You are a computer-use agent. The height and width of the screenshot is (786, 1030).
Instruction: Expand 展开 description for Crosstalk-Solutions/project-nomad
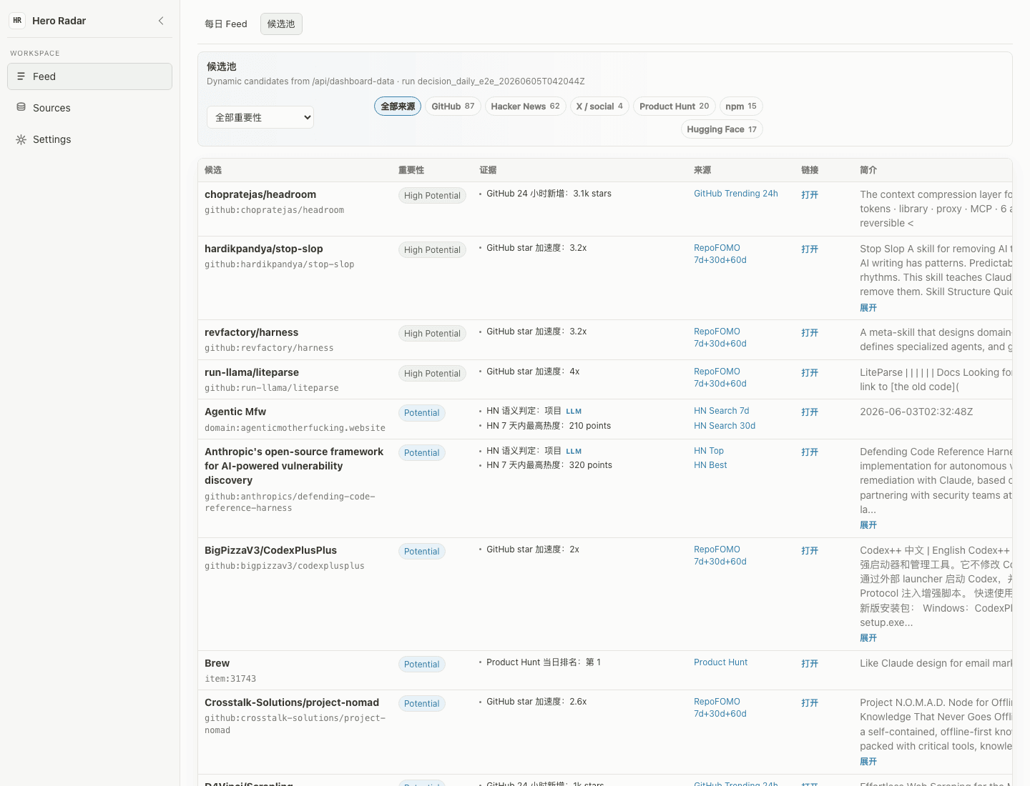[x=868, y=761]
